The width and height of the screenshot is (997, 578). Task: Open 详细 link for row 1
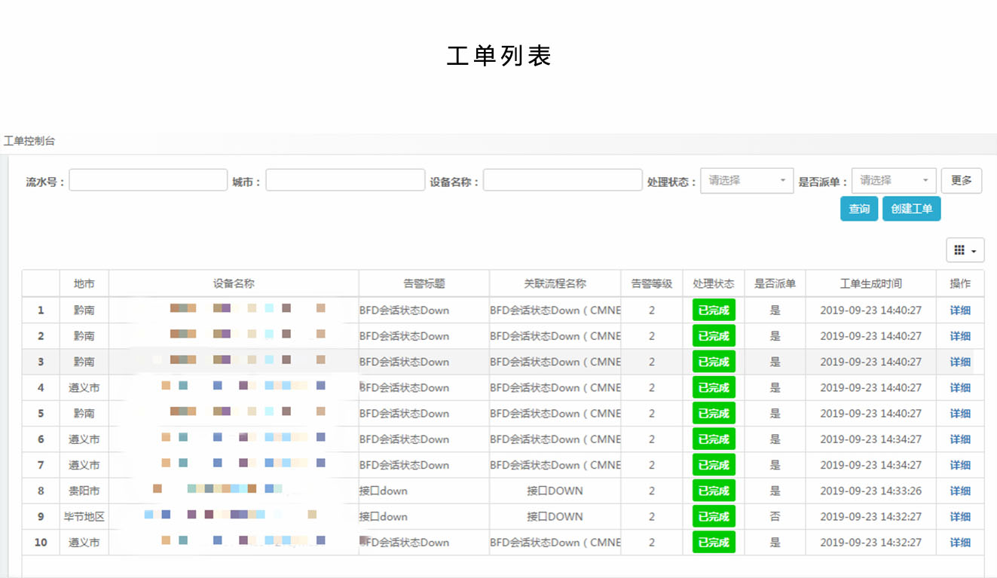coord(960,310)
